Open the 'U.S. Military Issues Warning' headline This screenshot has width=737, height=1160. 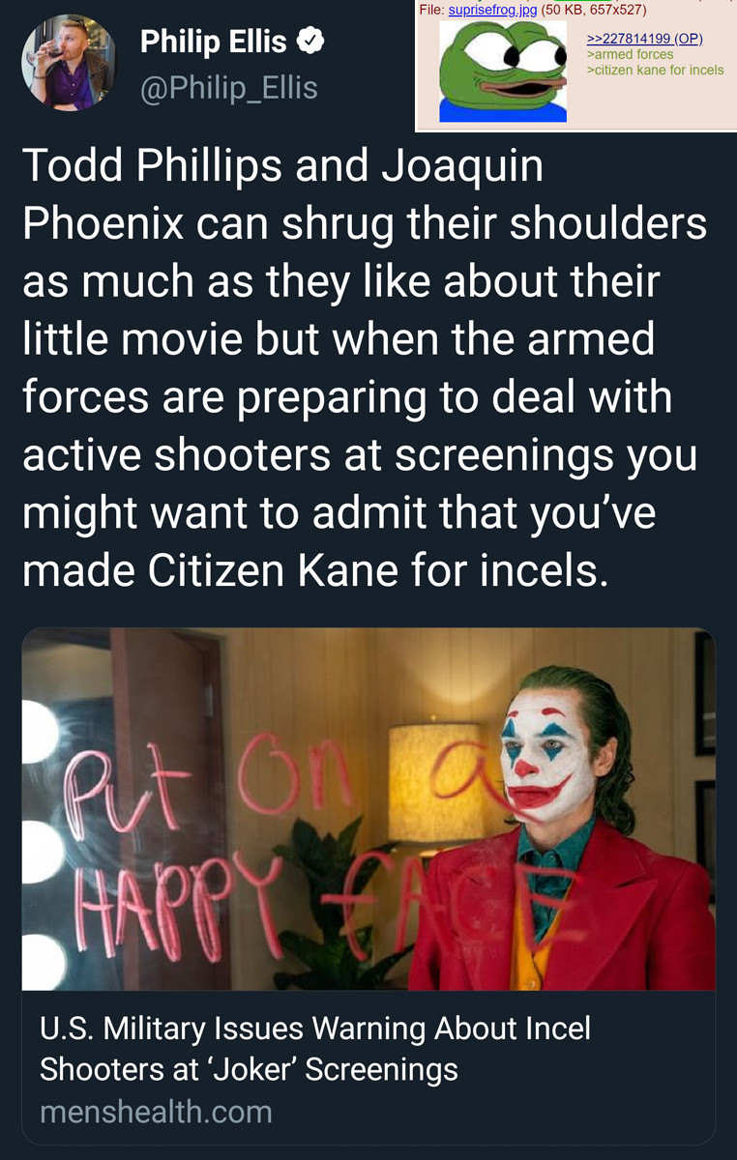(315, 1049)
